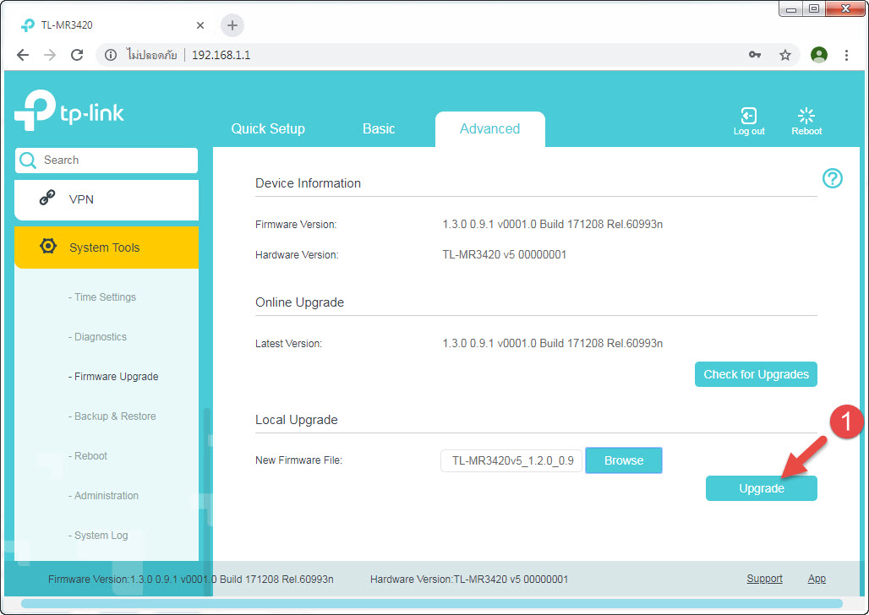Select the Local Upgrade heading
Screen dimensions: 869x615
297,420
